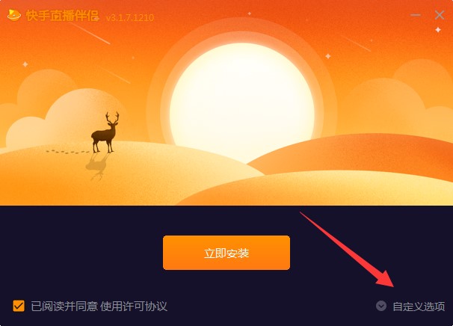Click the footprint trail behind the deer
Image resolution: width=453 pixels, height=326 pixels.
point(68,152)
